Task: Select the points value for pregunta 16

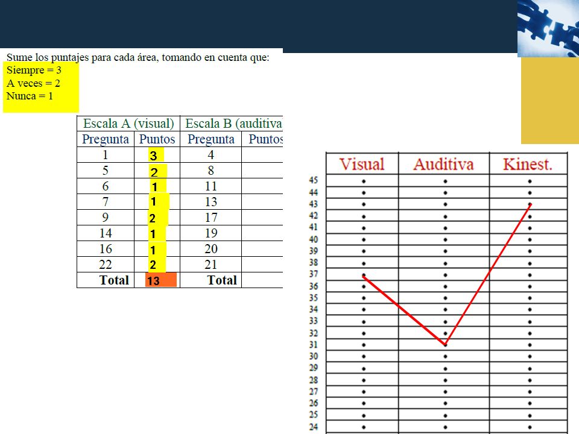Action: click(153, 250)
